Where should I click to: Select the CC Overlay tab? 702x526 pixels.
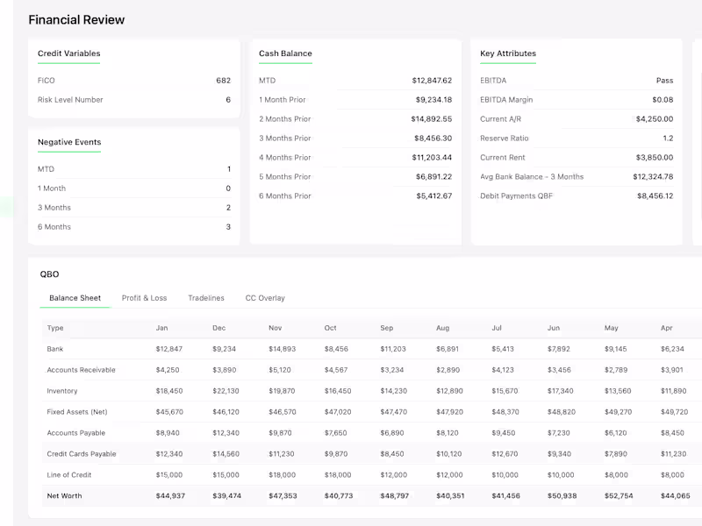pos(265,298)
